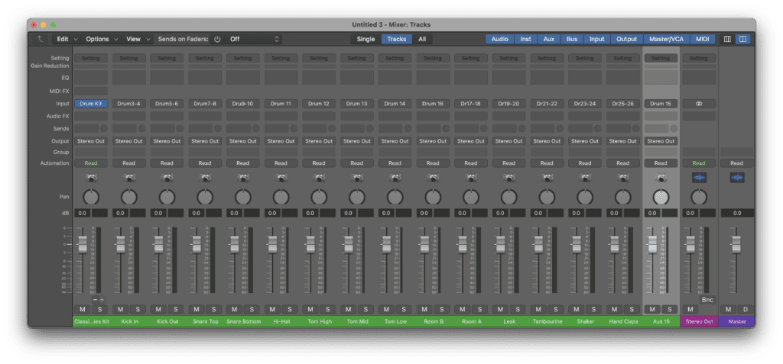Open the Drum Kit input slot

click(x=91, y=104)
